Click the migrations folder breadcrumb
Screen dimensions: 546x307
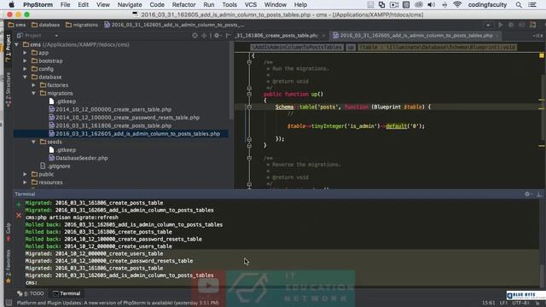[82, 25]
